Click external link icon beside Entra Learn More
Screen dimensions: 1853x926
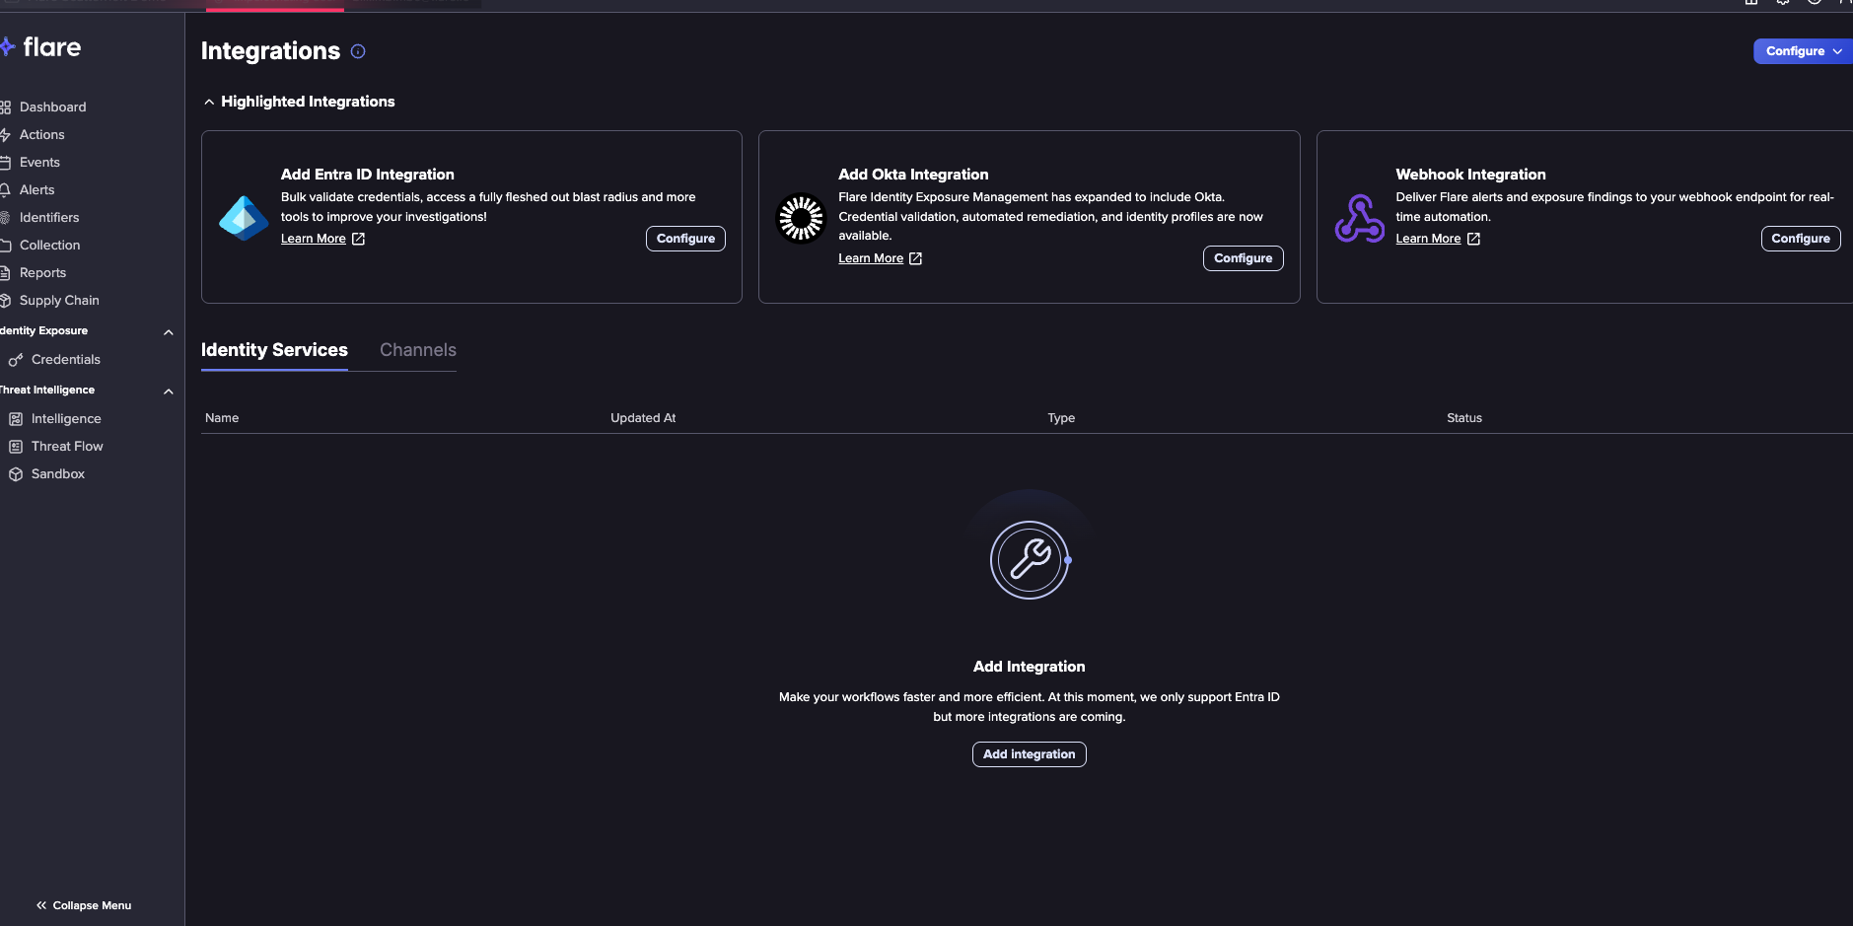[359, 239]
